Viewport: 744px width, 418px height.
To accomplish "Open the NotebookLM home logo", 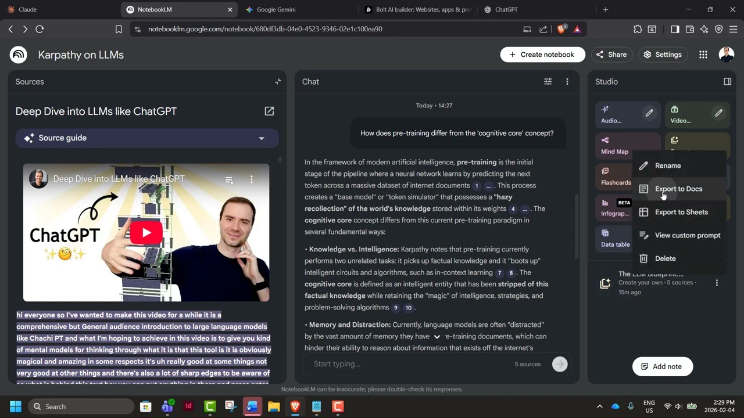I will coord(19,55).
